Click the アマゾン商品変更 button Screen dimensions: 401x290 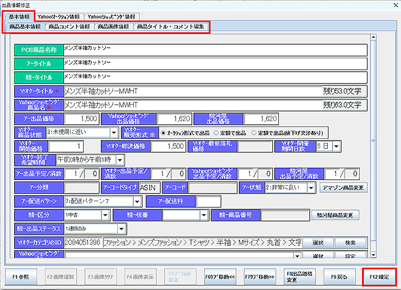coord(343,188)
